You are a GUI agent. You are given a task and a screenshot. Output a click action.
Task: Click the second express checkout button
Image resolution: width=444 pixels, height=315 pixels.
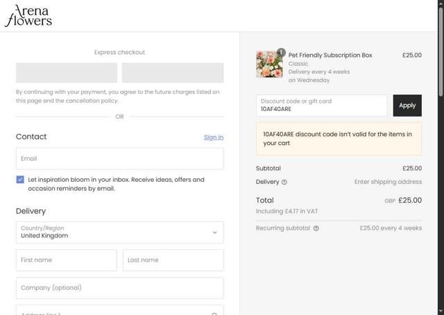173,73
